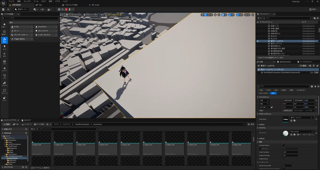
Task: Open the 選択モード dropdown
Action: click(21, 9)
